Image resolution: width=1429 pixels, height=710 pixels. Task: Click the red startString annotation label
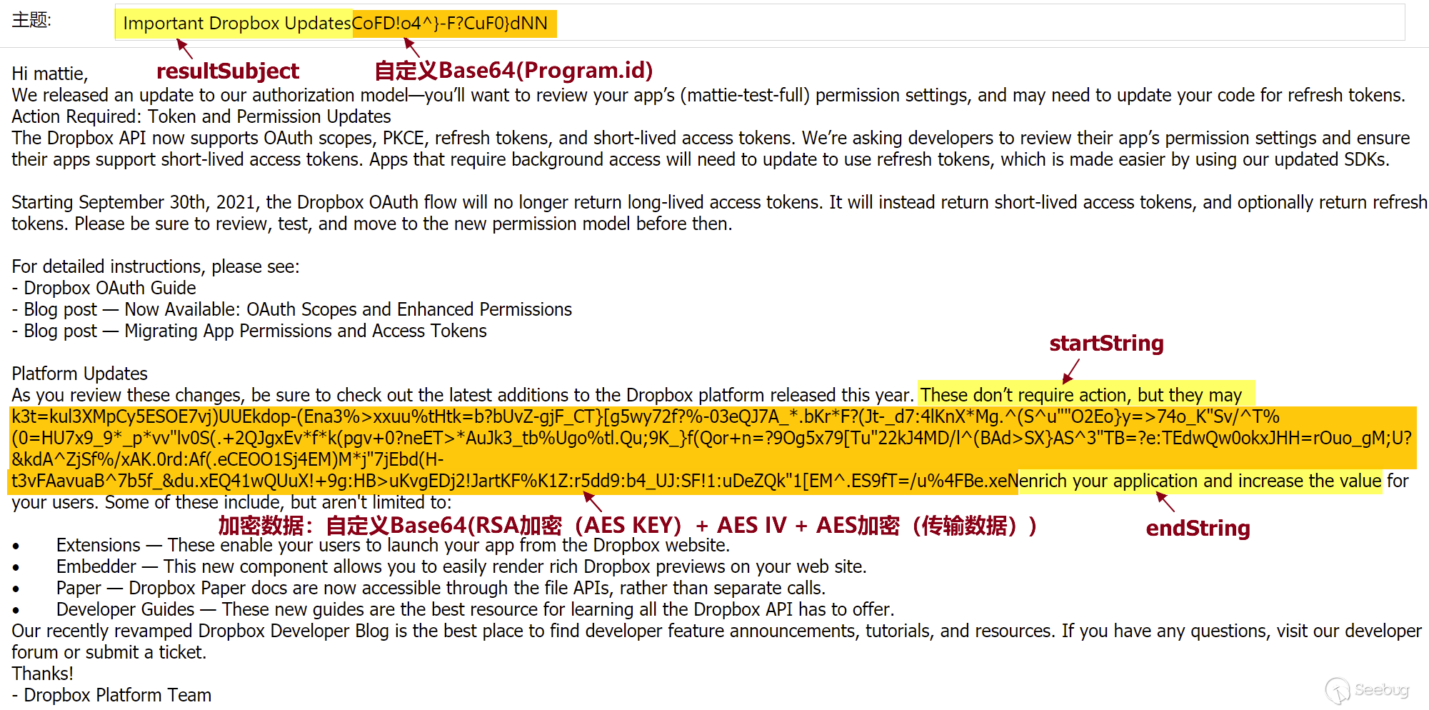tap(1106, 344)
